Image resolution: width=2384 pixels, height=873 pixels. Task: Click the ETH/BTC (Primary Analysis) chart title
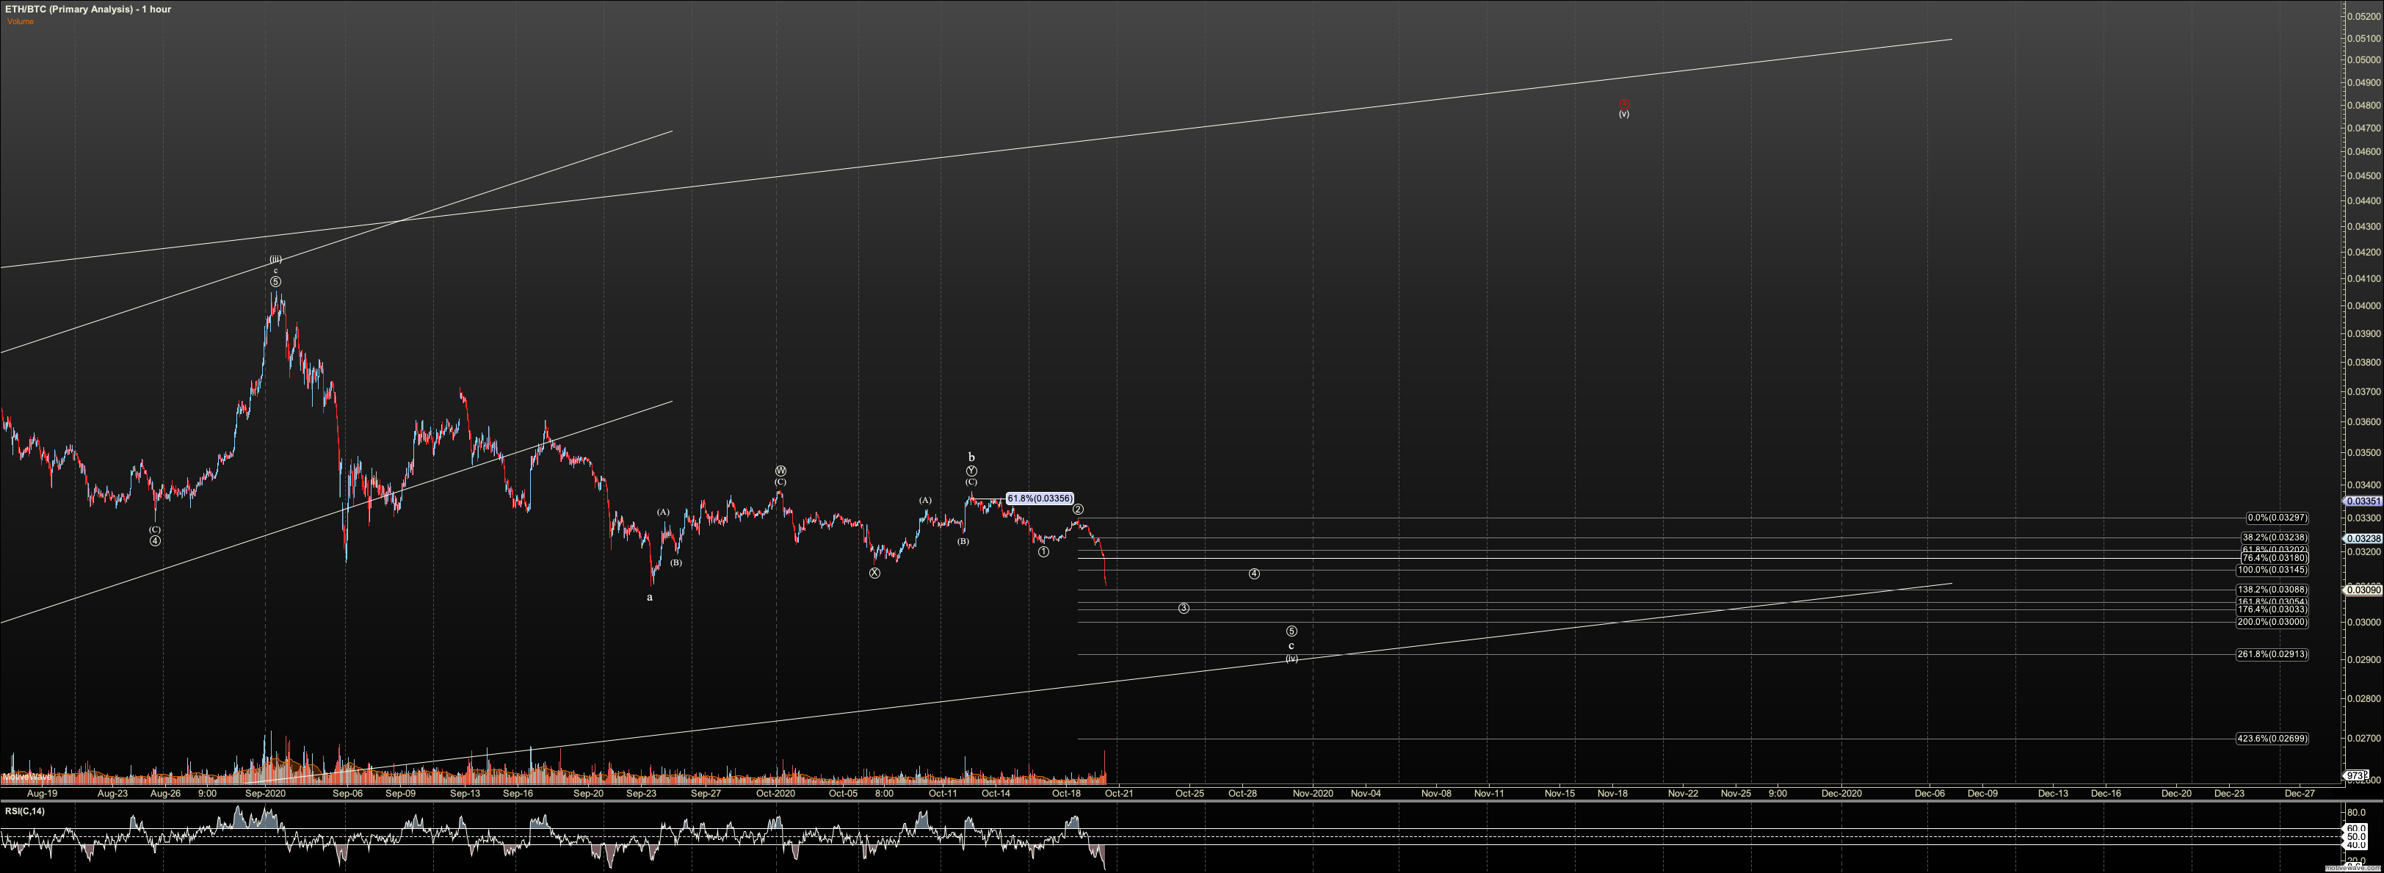88,10
